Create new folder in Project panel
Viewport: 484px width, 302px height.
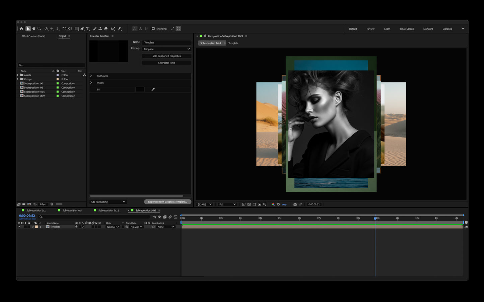coord(24,204)
